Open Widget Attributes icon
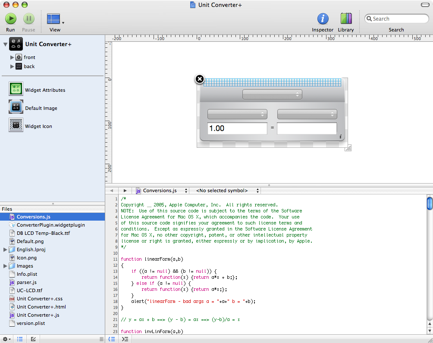The width and height of the screenshot is (433, 343). tap(16, 89)
